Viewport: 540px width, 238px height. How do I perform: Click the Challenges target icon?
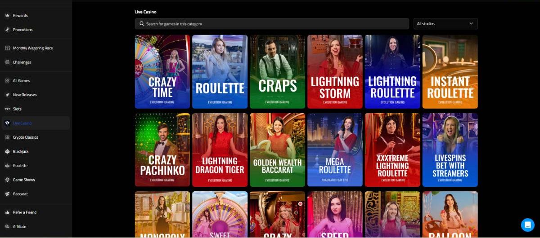tap(7, 62)
